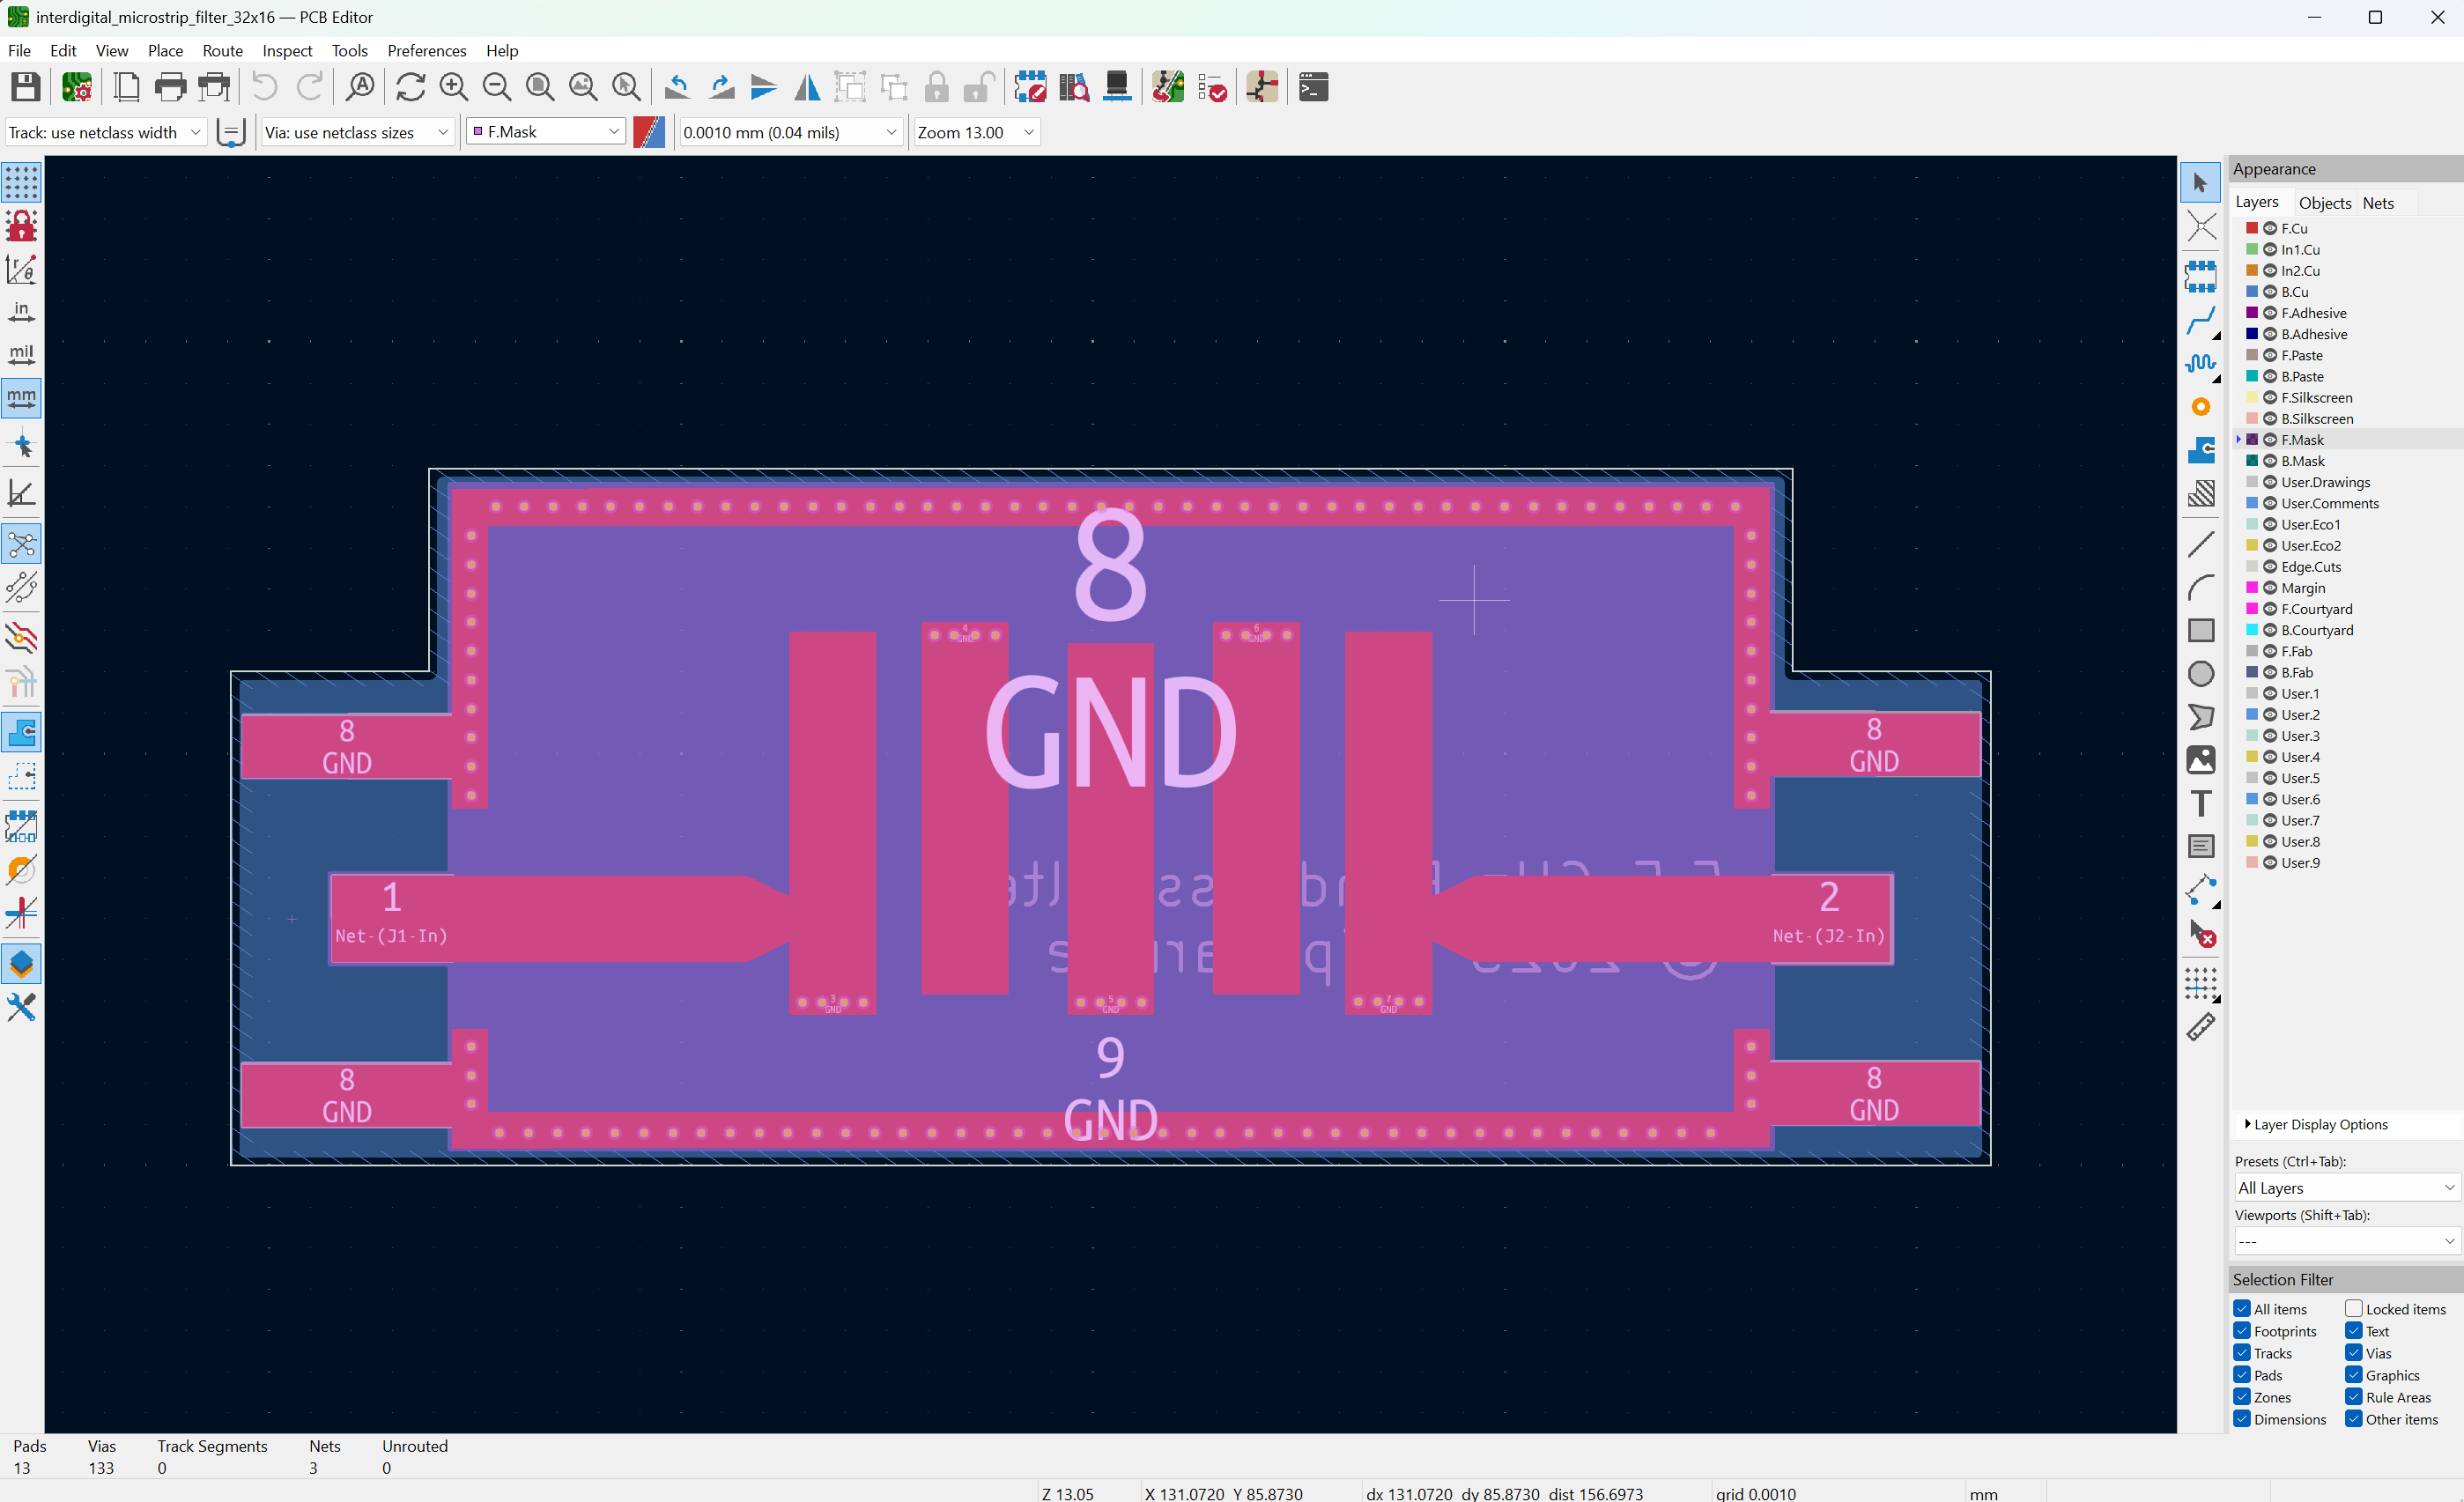Select the Measure ruler tool
Viewport: 2464px width, 1502px height.
[2200, 1027]
